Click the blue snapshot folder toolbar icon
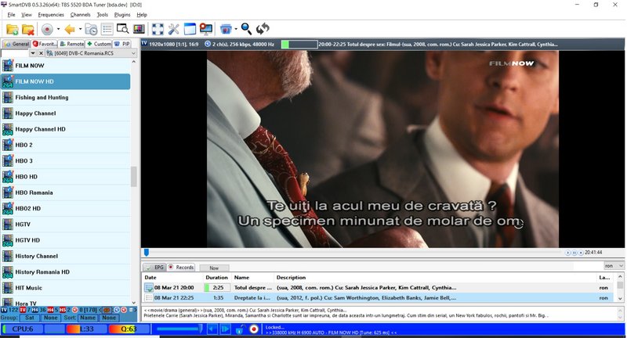 pos(226,29)
